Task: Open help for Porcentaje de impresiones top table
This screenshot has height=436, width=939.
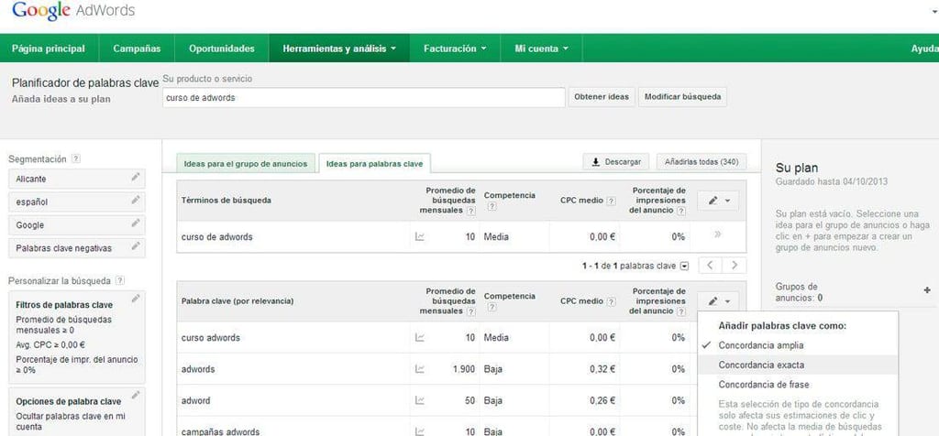Action: tap(681, 211)
